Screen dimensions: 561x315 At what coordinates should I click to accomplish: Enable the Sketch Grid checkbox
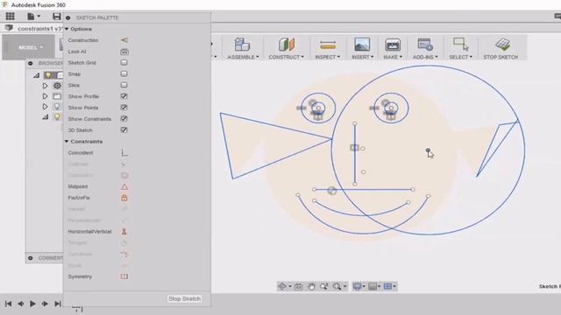click(124, 62)
